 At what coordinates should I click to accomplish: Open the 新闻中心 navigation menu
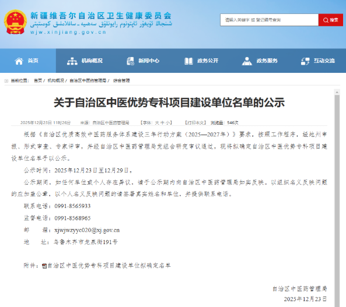coord(143,61)
